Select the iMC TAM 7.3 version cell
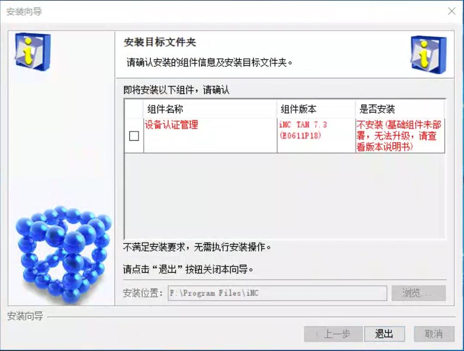The image size is (464, 351). tap(316, 135)
